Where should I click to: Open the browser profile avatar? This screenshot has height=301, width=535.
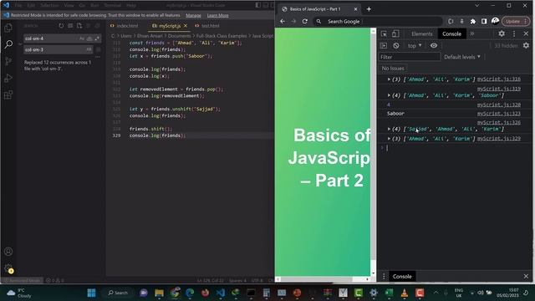coord(495,21)
